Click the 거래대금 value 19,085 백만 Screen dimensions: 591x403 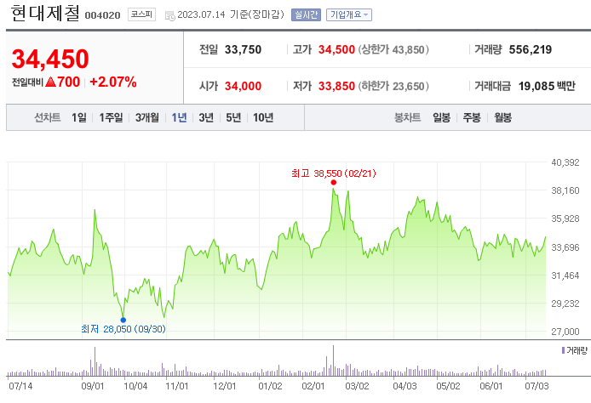547,86
